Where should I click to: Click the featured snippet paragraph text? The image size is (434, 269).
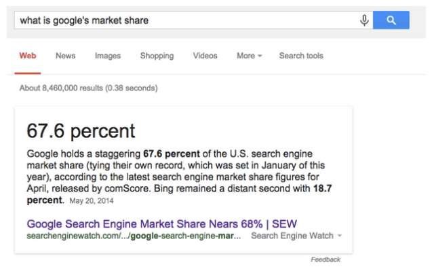179,177
